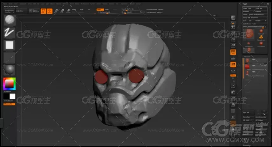The width and height of the screenshot is (272, 147).
Task: Select the PolyMesh3D star tool icon
Action: [x=248, y=44]
